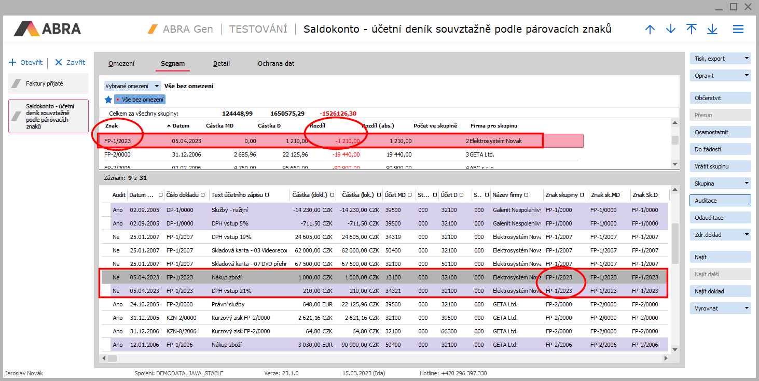Click the down arrow for next record

click(670, 30)
